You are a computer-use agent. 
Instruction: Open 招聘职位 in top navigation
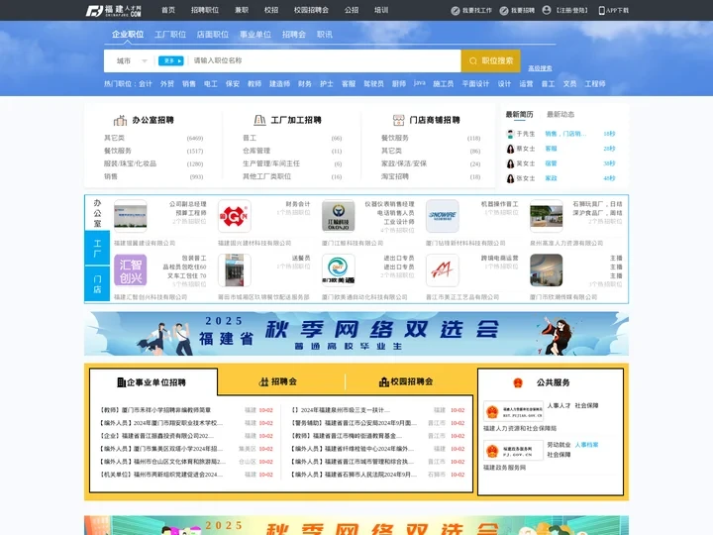click(205, 10)
